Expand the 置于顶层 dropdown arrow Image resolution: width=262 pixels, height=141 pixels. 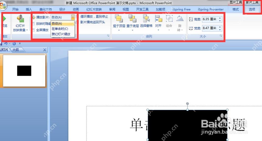119,30
